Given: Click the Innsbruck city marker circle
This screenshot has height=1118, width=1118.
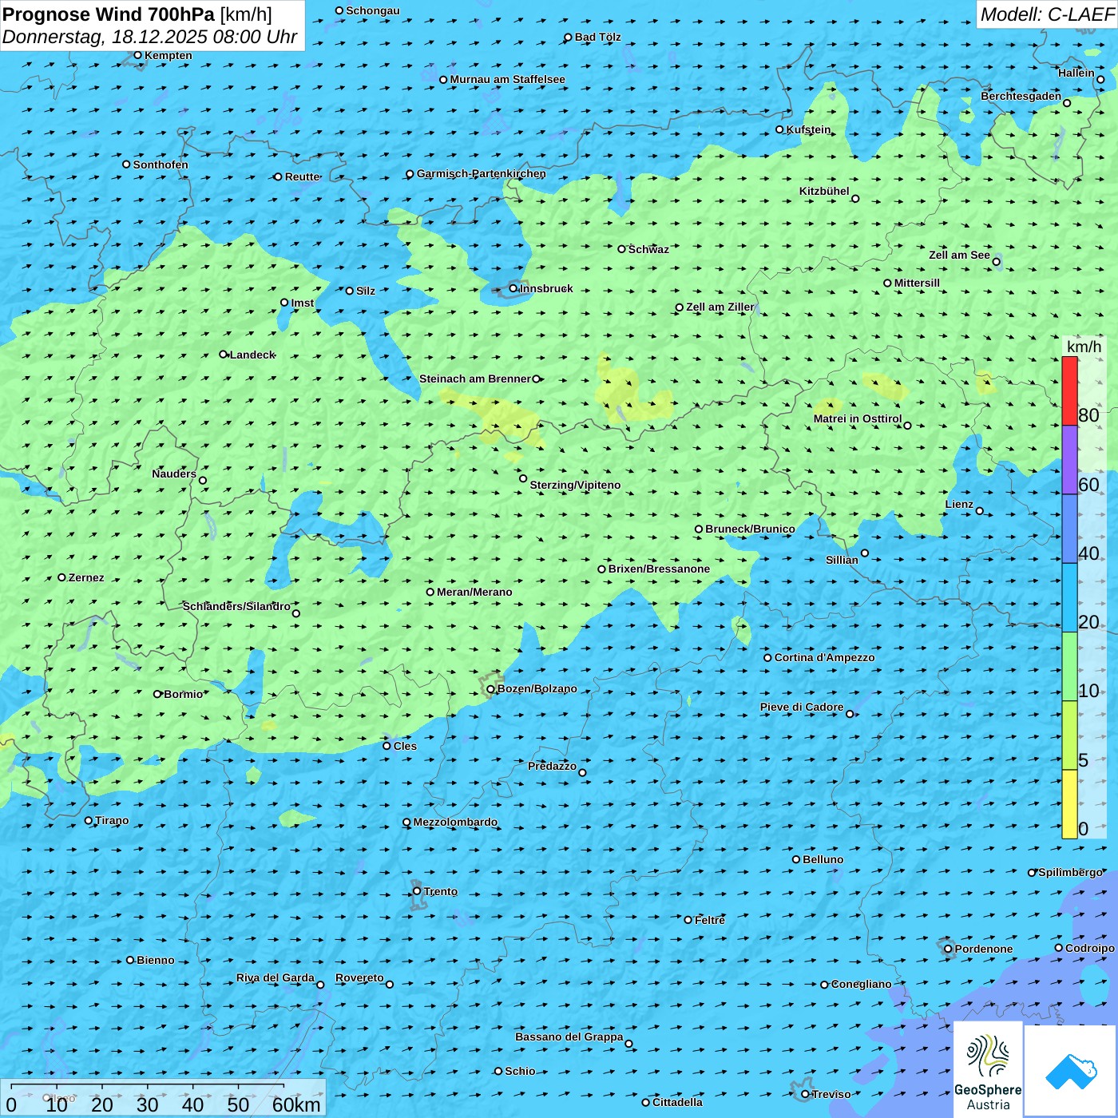Looking at the screenshot, I should pyautogui.click(x=513, y=289).
